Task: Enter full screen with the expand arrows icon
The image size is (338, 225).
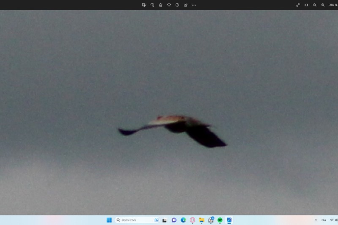Action: tap(298, 5)
